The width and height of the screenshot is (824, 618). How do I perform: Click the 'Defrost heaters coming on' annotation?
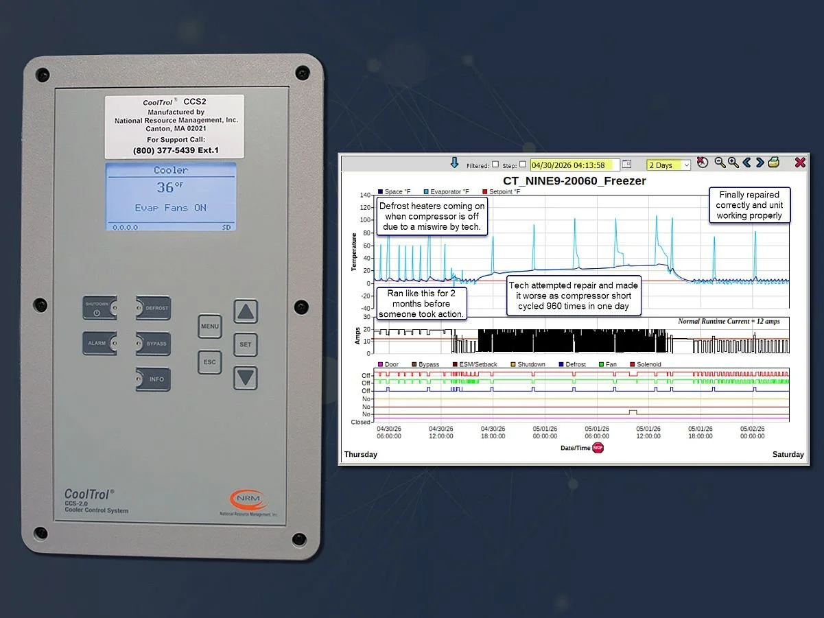tap(432, 216)
